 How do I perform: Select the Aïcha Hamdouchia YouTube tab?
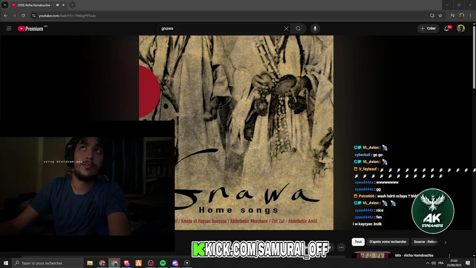tap(38, 5)
